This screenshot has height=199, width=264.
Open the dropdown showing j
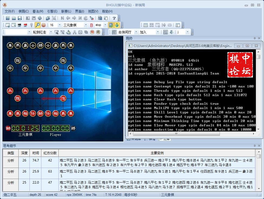click(187, 32)
